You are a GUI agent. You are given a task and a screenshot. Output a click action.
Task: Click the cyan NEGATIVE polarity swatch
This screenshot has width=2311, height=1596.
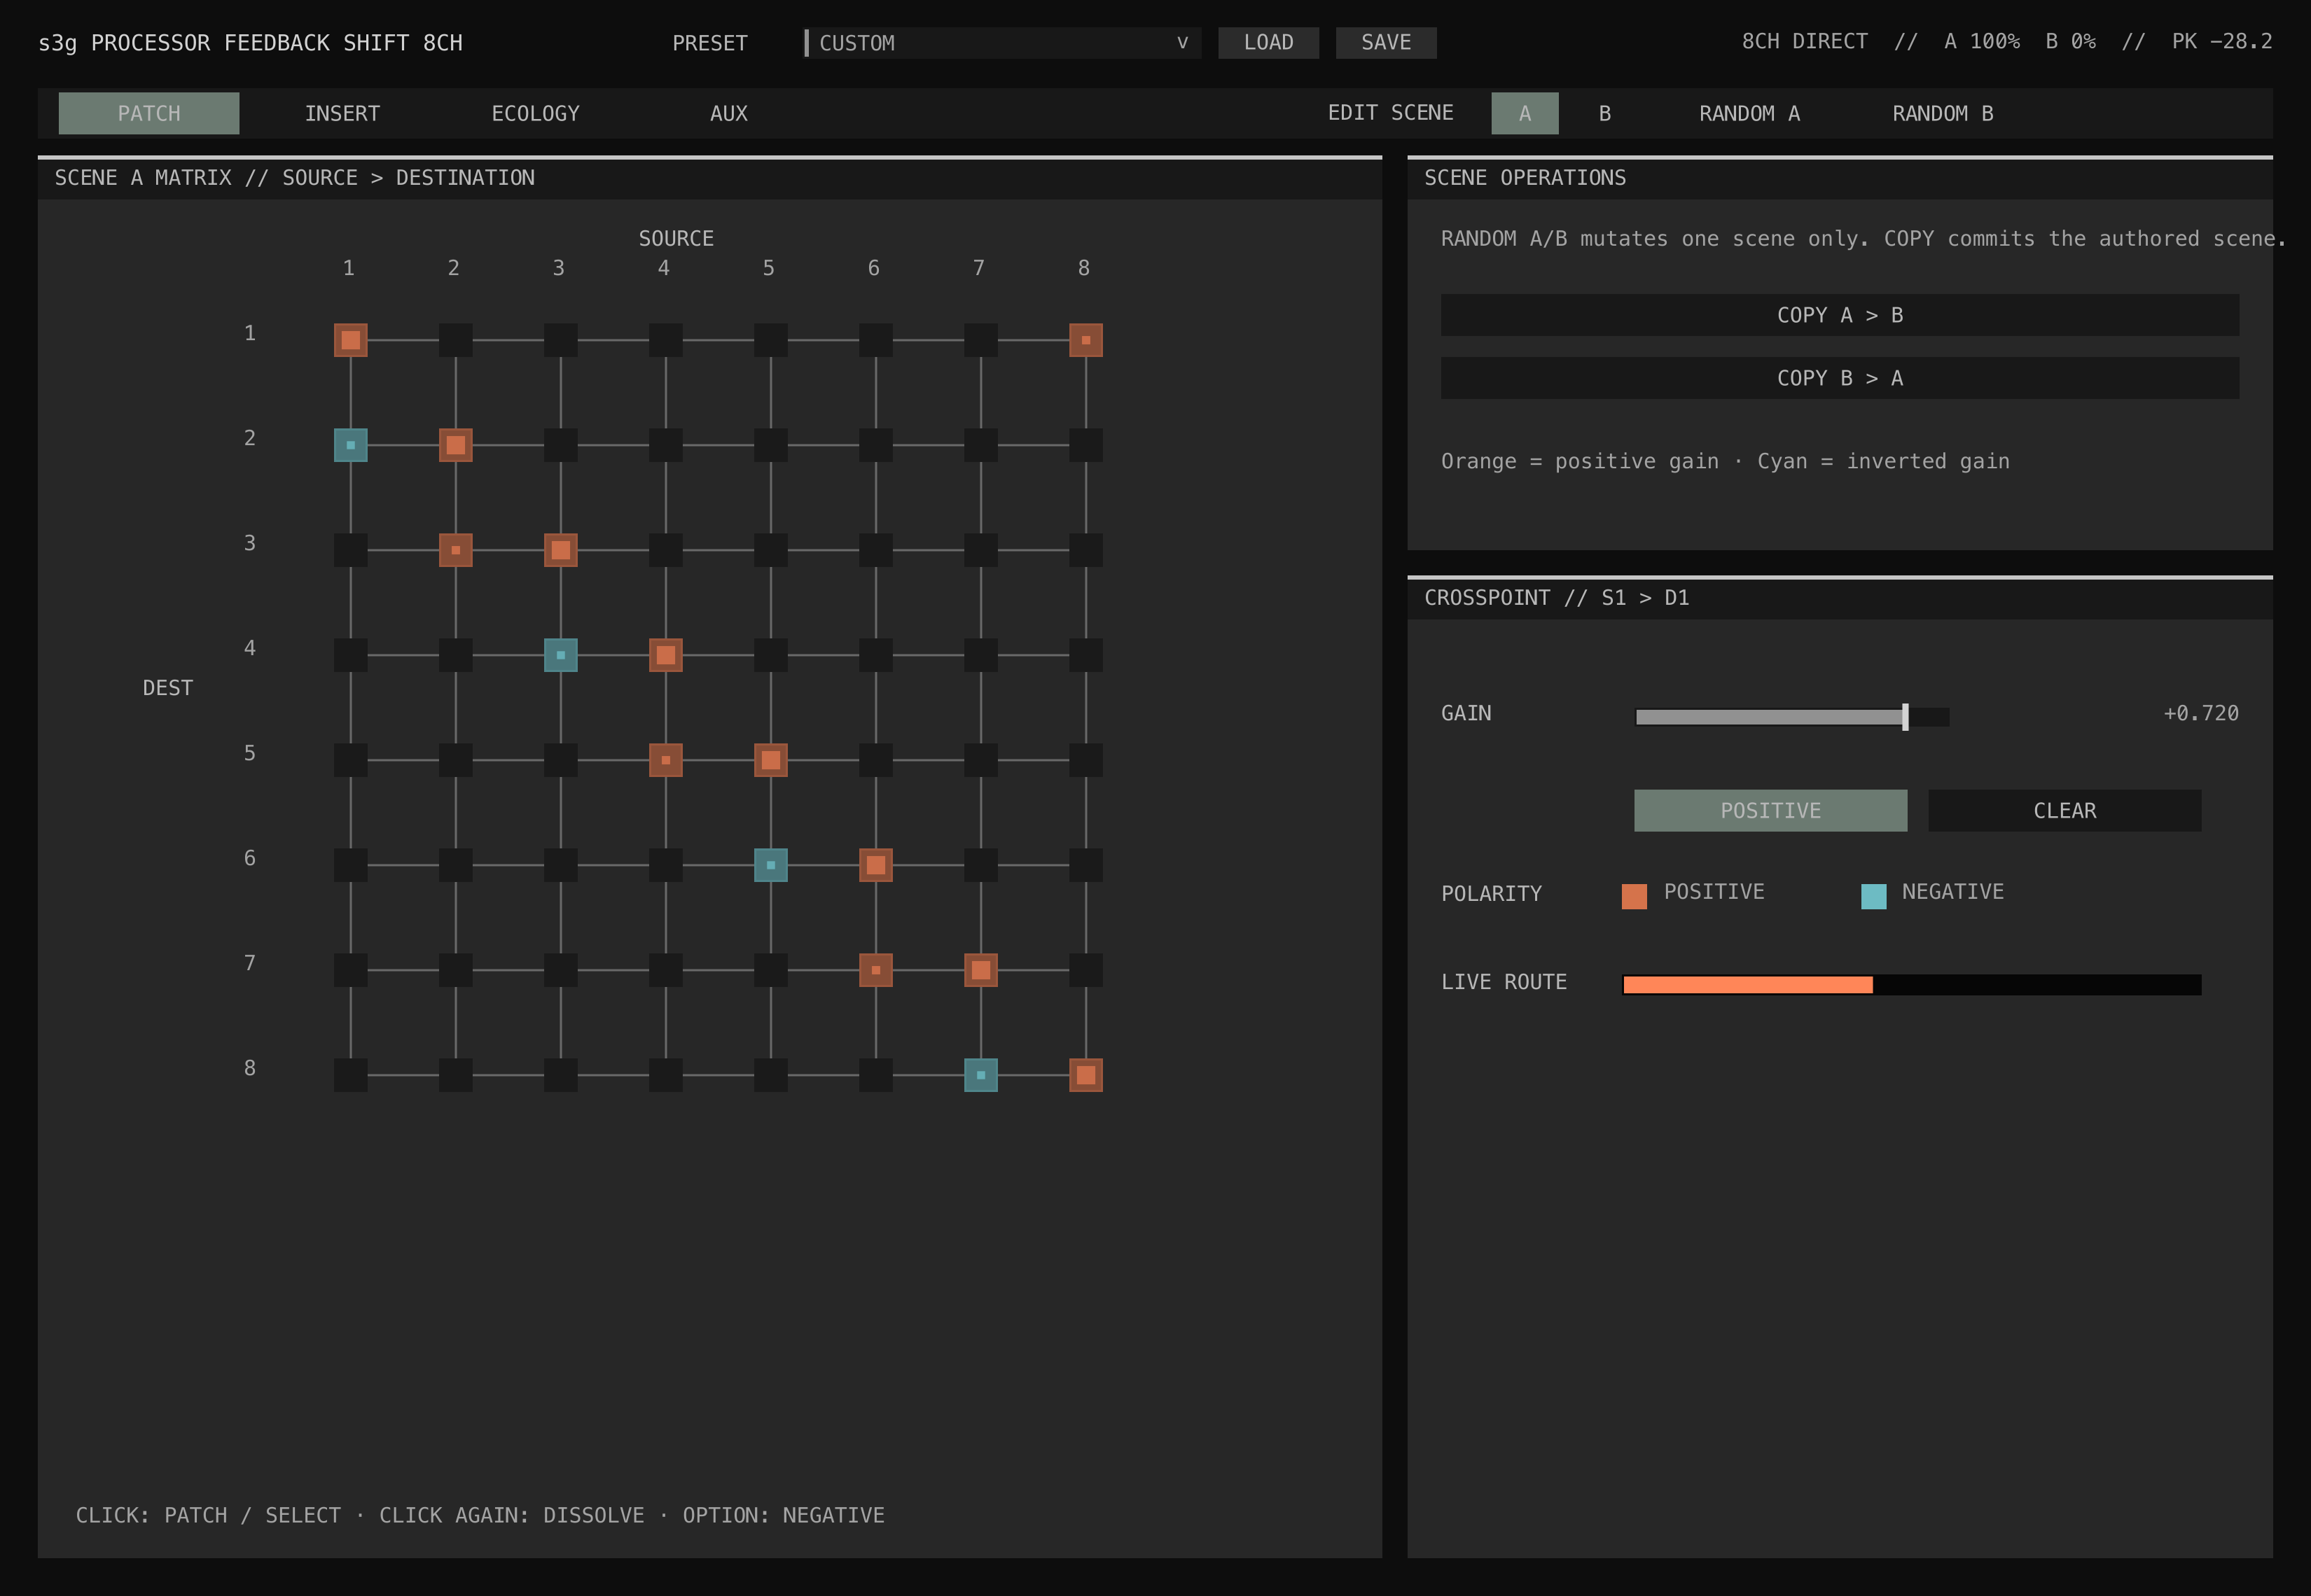pos(1874,896)
